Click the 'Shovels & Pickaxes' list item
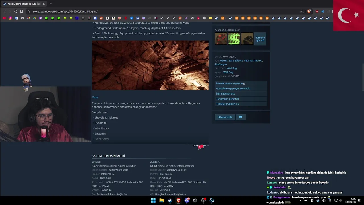This screenshot has width=364, height=205. 106,118
